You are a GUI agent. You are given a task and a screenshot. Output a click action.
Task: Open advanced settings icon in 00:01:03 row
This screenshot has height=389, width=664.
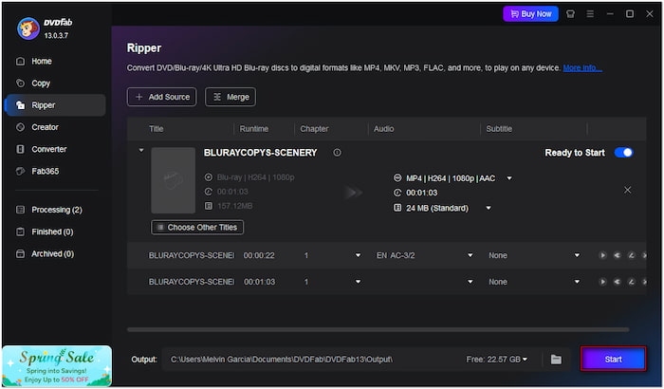click(x=617, y=282)
